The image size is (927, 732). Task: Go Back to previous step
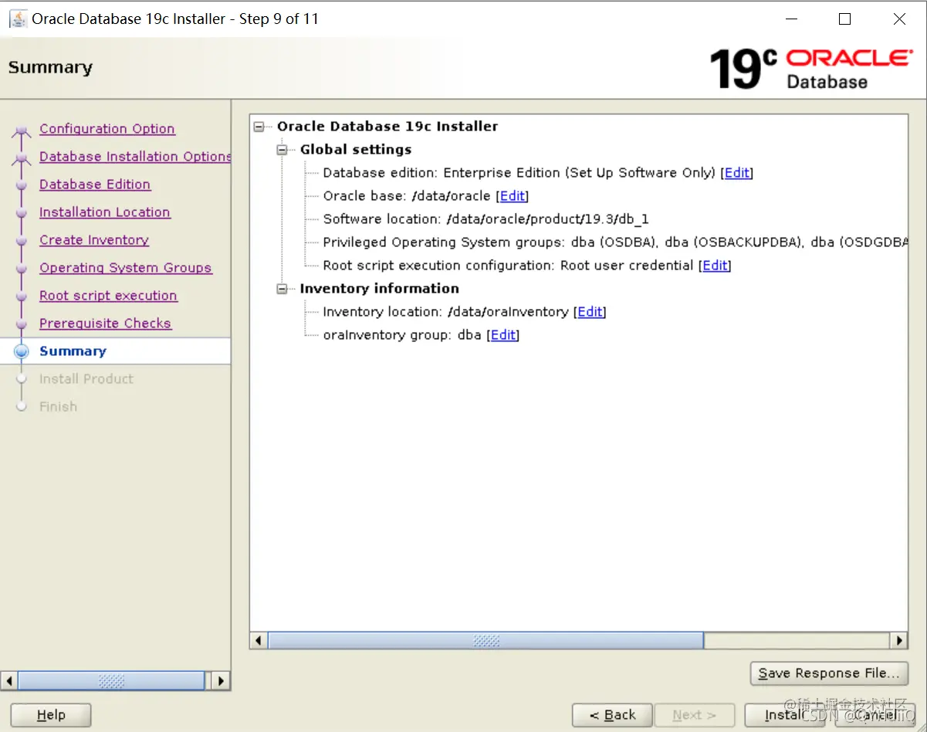tap(613, 716)
